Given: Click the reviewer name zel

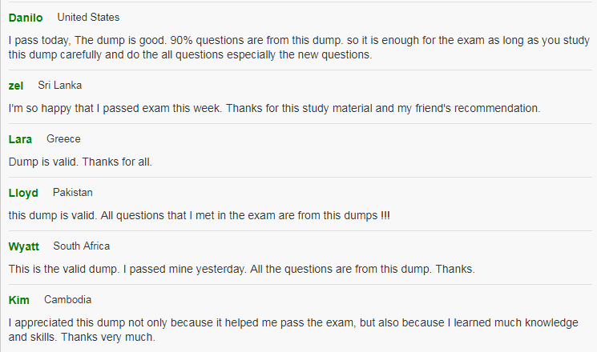Looking at the screenshot, I should pyautogui.click(x=16, y=86).
